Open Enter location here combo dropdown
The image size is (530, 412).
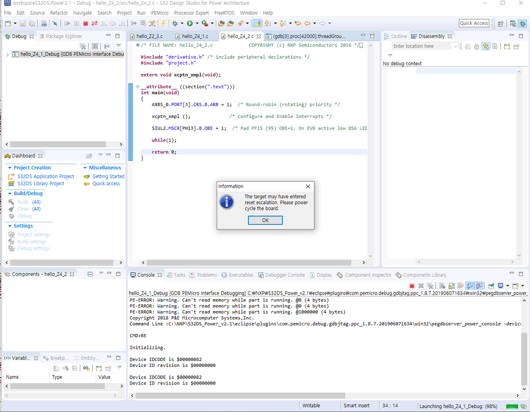[455, 46]
